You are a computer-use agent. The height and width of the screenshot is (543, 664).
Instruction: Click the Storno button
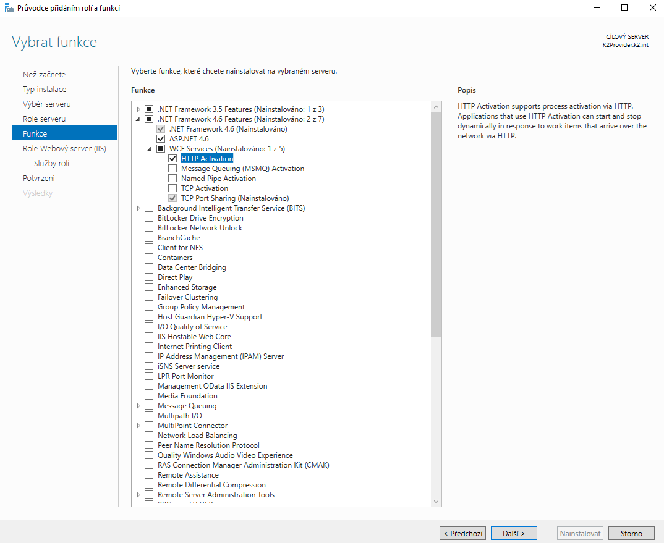pos(631,533)
